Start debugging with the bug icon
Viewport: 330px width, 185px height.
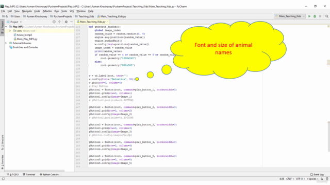pos(315,16)
